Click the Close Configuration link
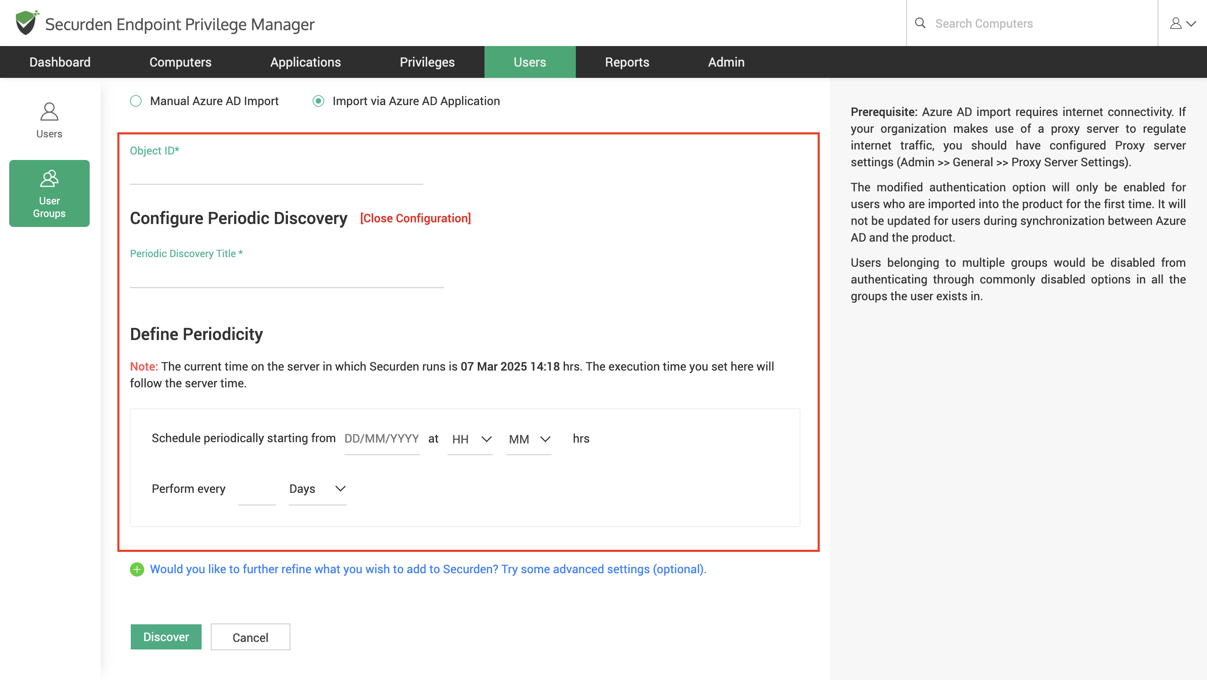This screenshot has width=1207, height=680. pos(415,218)
